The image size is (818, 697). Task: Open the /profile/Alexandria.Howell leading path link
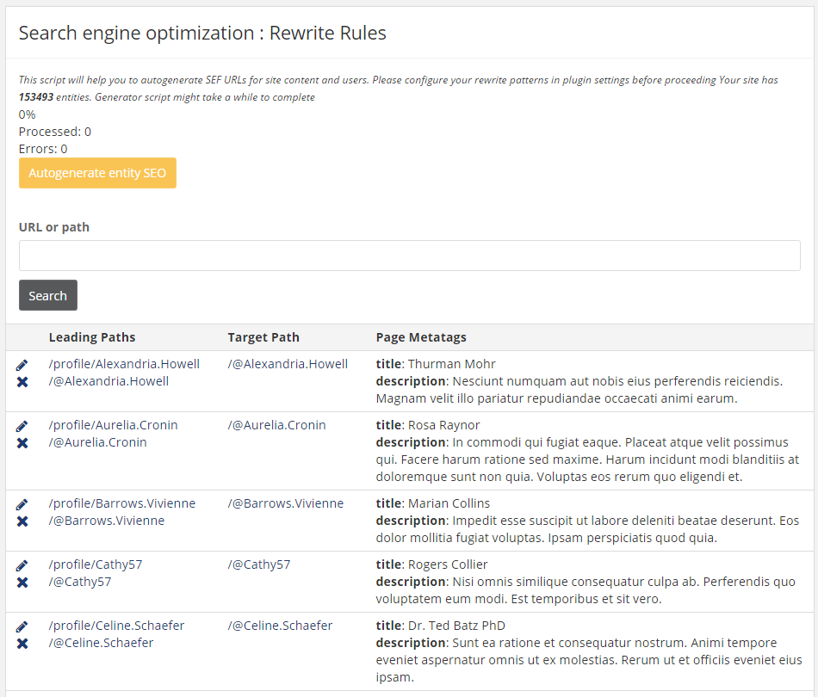pyautogui.click(x=124, y=364)
